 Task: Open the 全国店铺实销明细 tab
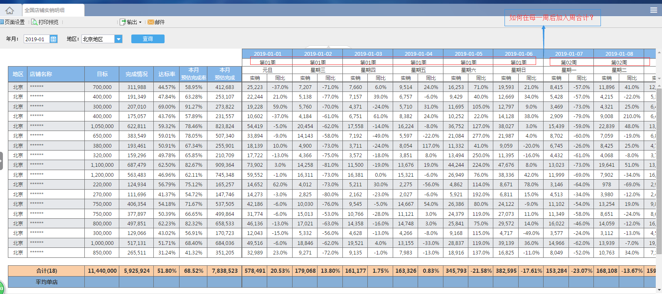point(45,10)
